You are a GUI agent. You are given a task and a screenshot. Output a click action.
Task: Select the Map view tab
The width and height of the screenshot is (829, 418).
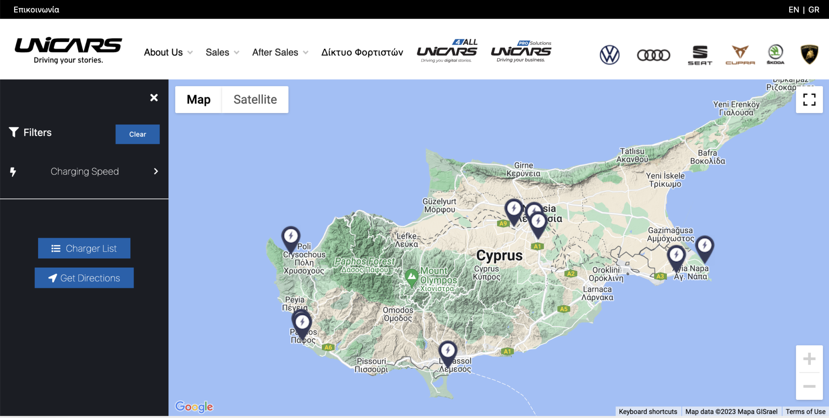click(x=198, y=99)
